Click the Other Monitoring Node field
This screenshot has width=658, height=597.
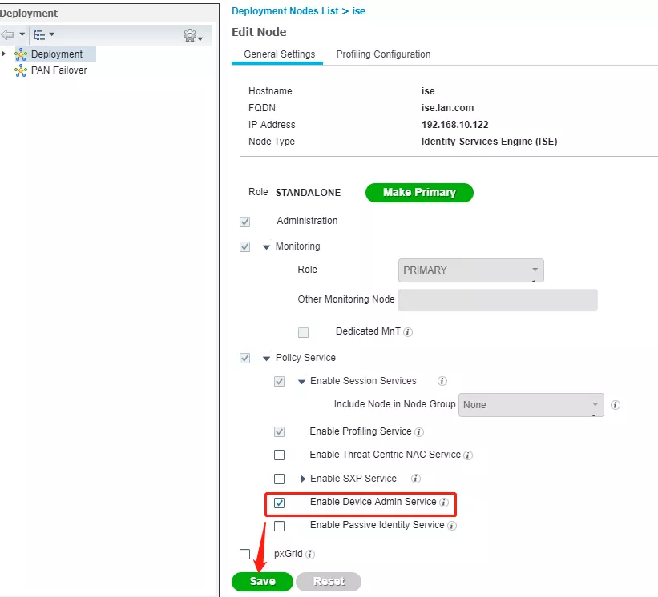click(x=498, y=299)
